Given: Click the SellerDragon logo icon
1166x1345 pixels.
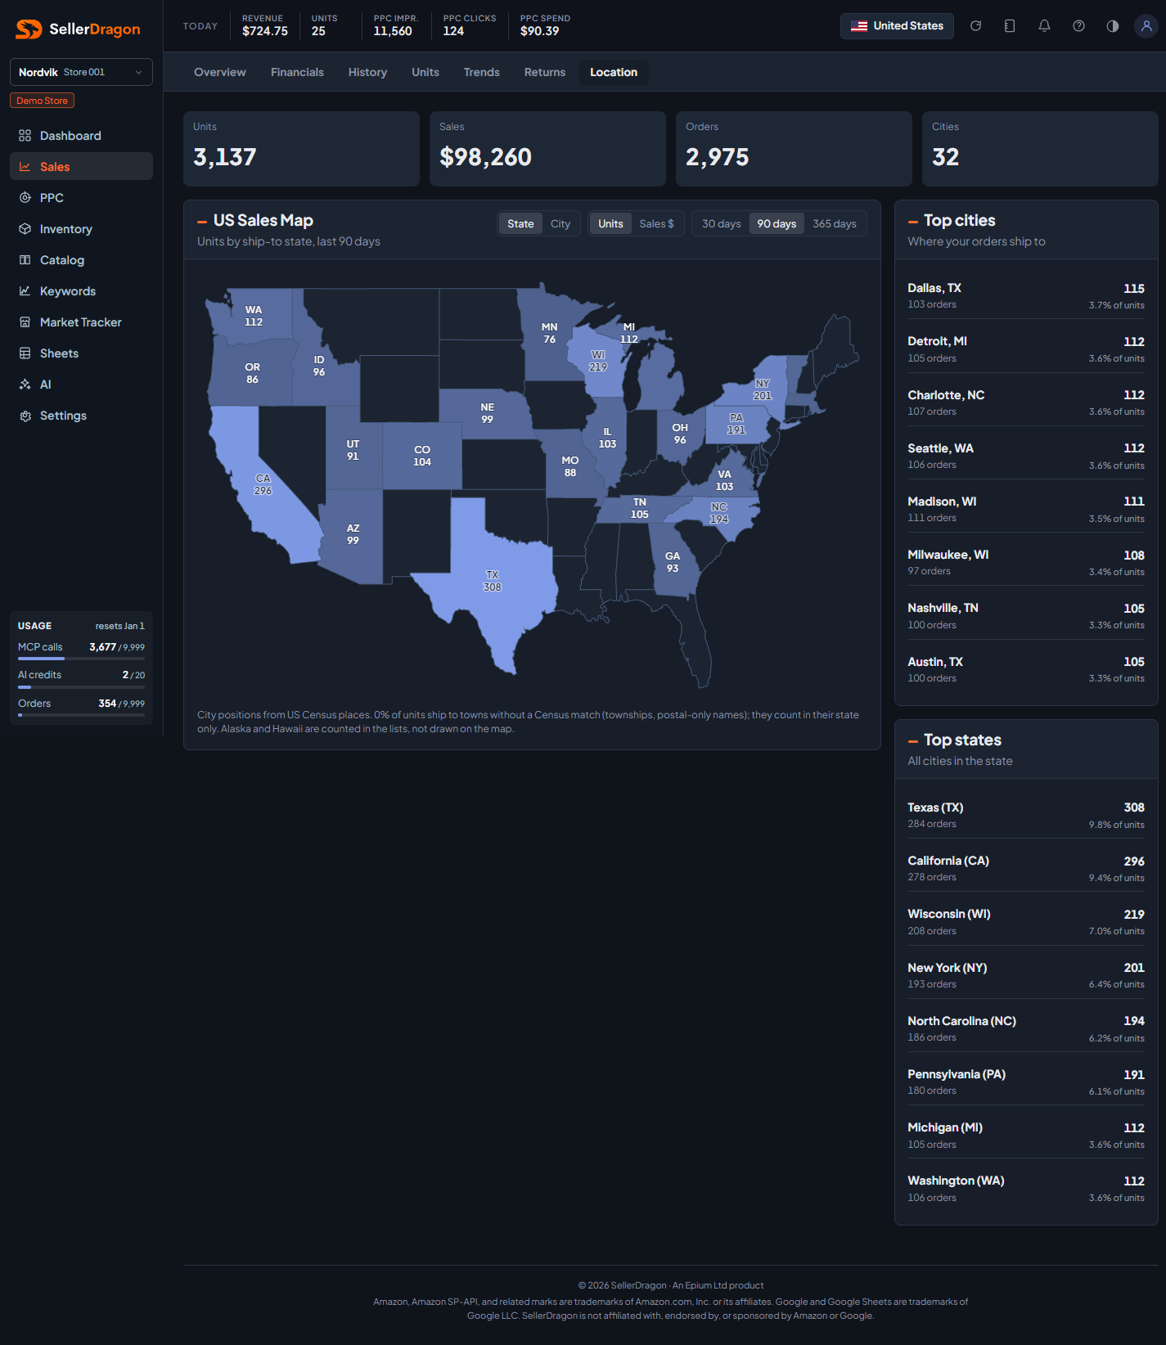Looking at the screenshot, I should pos(29,29).
